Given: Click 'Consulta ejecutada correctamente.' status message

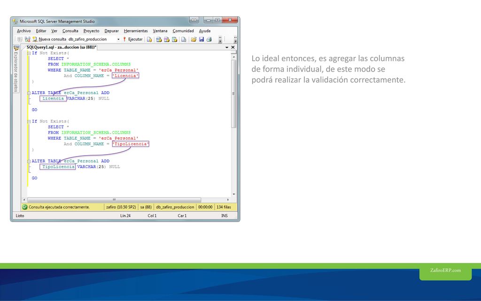Looking at the screenshot, I should pyautogui.click(x=59, y=207).
